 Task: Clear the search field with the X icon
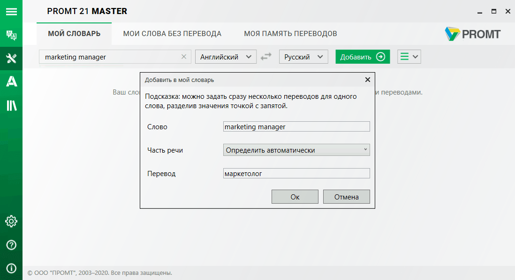(x=184, y=57)
